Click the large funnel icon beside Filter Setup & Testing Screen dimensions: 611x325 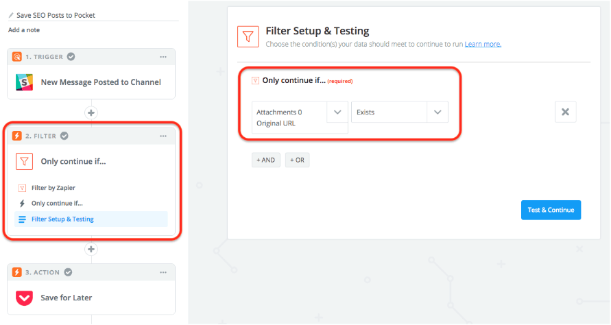point(247,36)
